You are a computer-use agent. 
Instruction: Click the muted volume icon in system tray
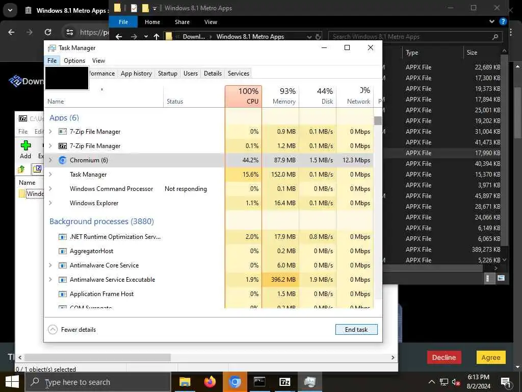456,382
